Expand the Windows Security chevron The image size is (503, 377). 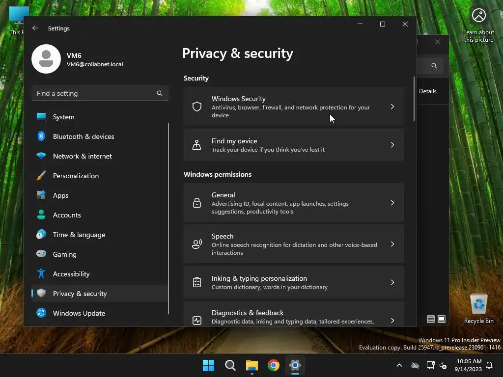pos(392,107)
